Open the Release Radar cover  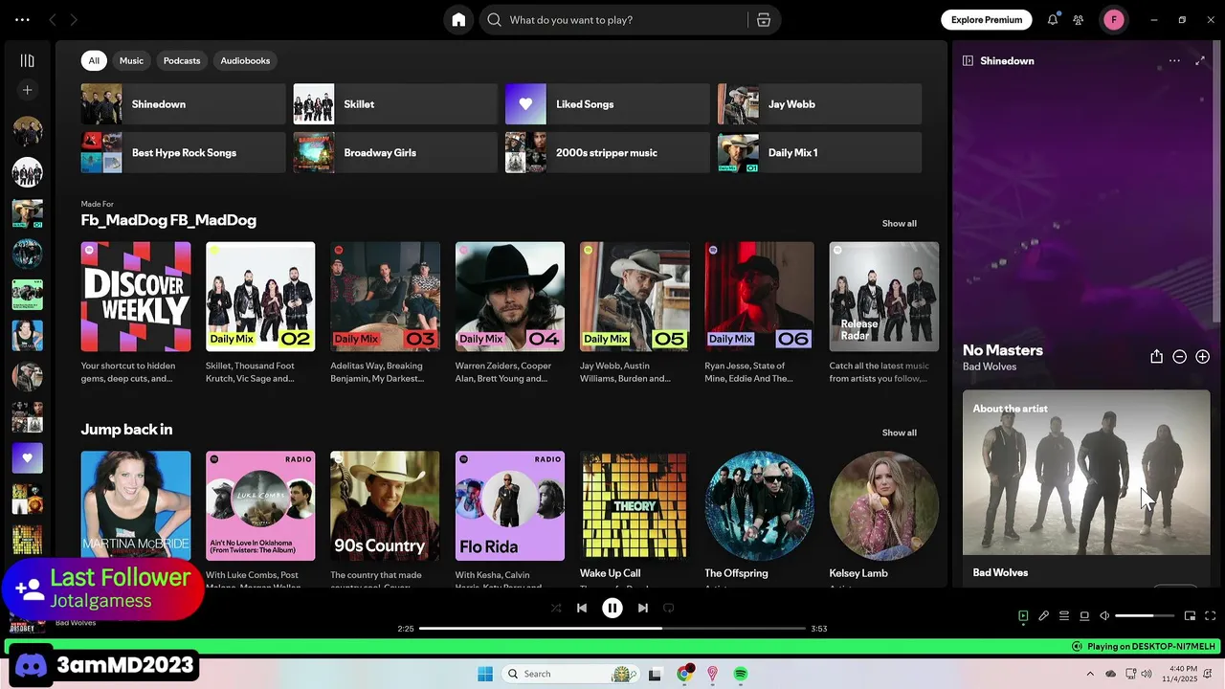[x=884, y=297]
